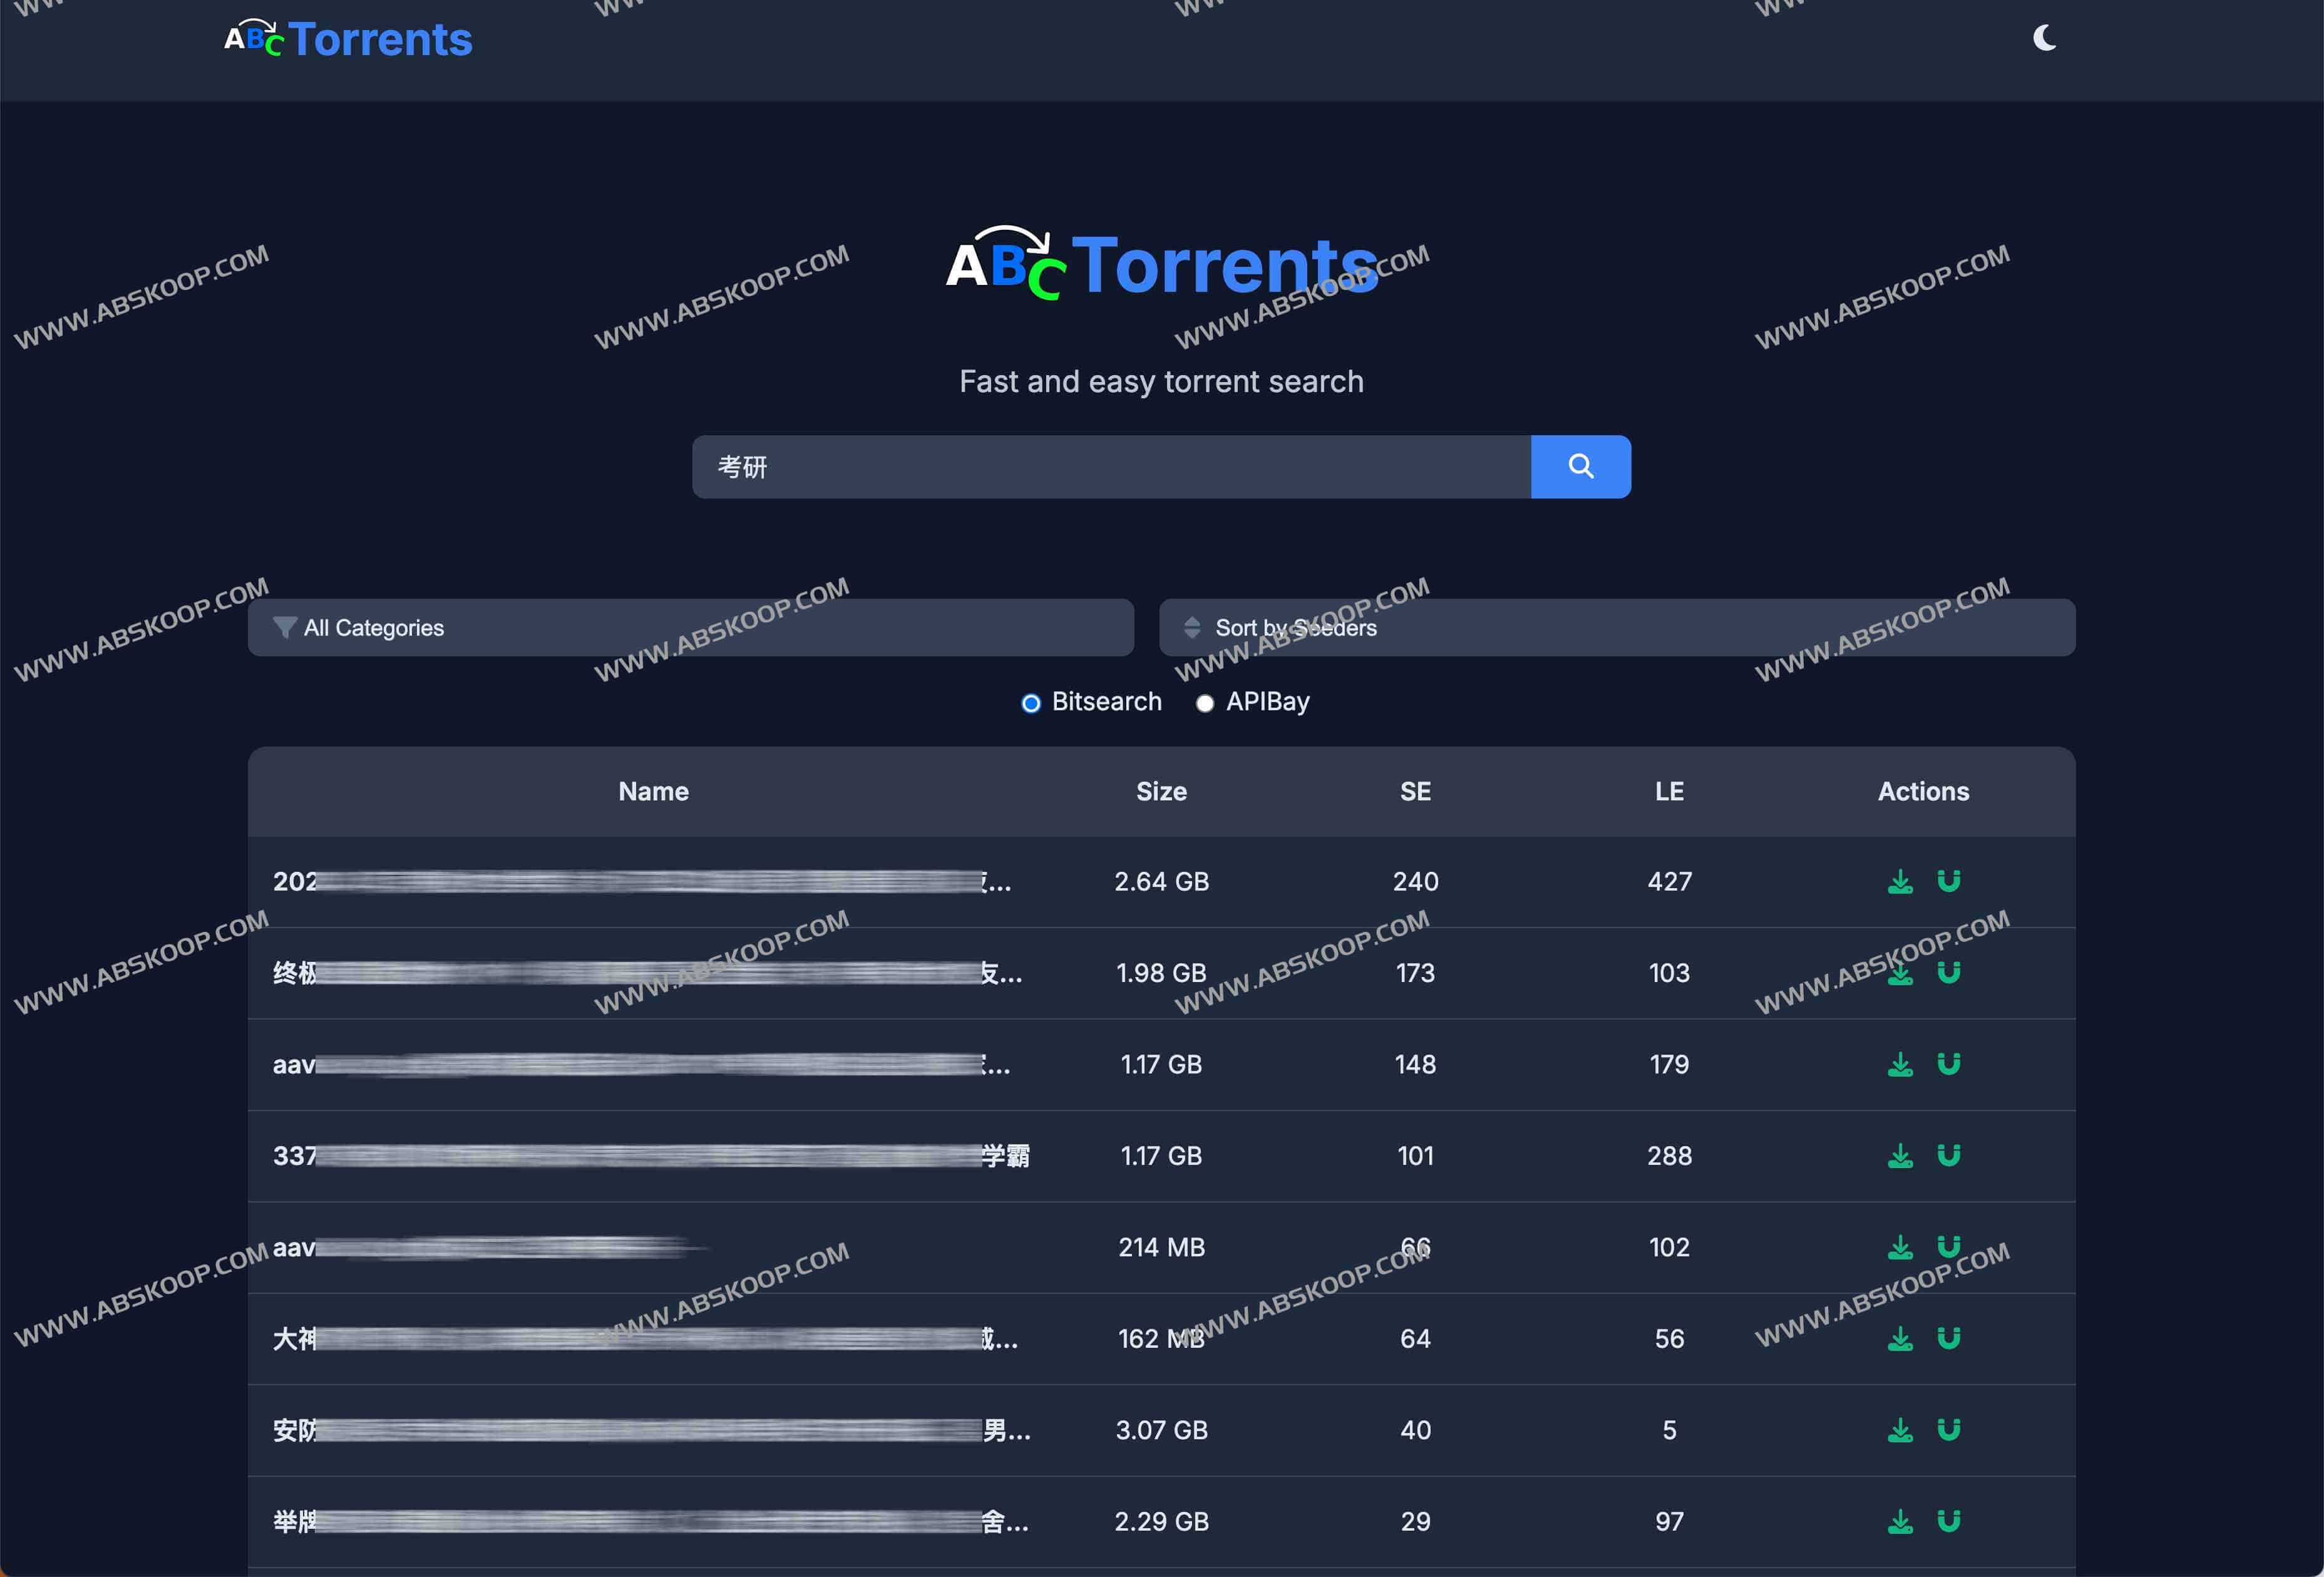Click the blue search magnifier button
Image resolution: width=2324 pixels, height=1577 pixels.
coord(1580,467)
